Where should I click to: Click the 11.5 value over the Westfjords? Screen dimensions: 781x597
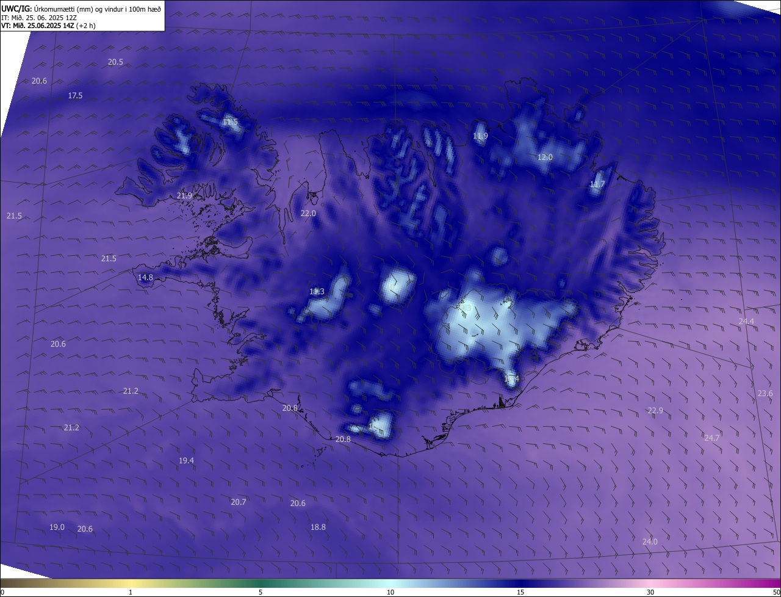pyautogui.click(x=230, y=122)
